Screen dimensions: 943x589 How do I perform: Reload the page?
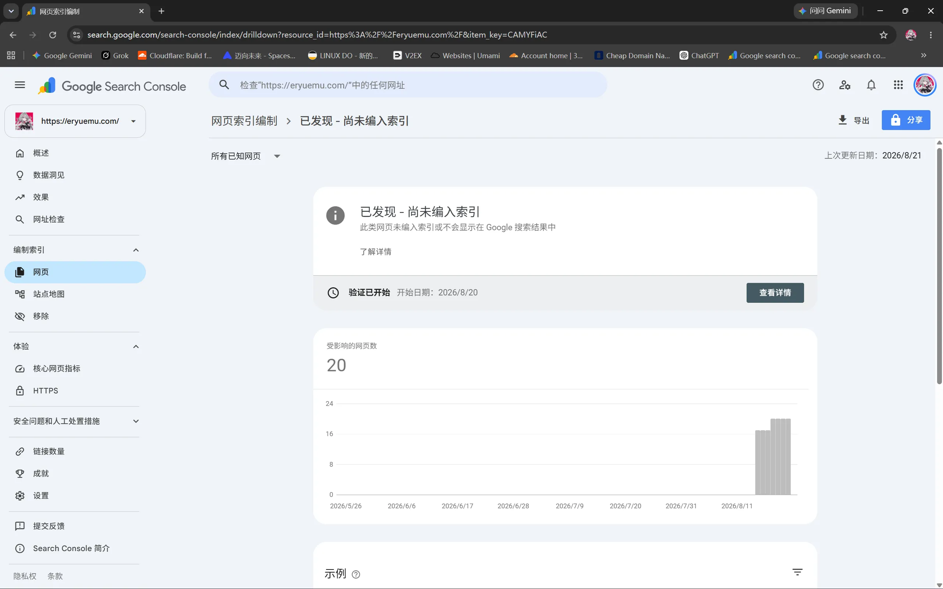(x=53, y=35)
